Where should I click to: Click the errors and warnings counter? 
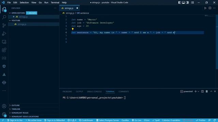tap(72, 120)
